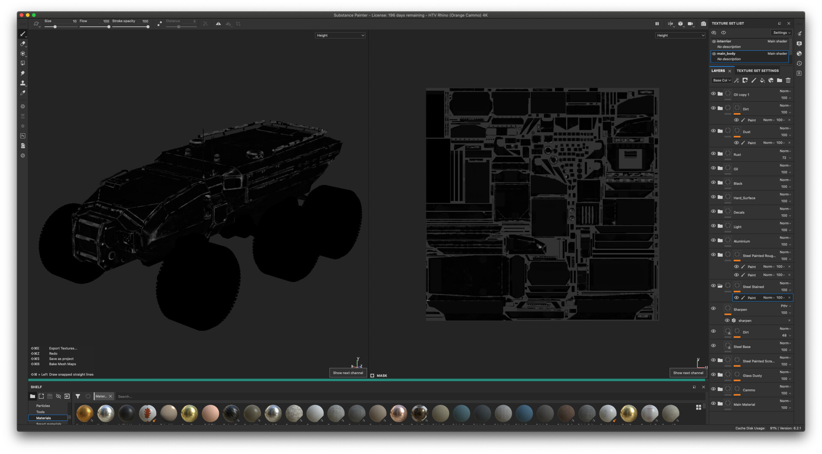Select Tools category in shelf
The image size is (822, 454).
coord(40,412)
